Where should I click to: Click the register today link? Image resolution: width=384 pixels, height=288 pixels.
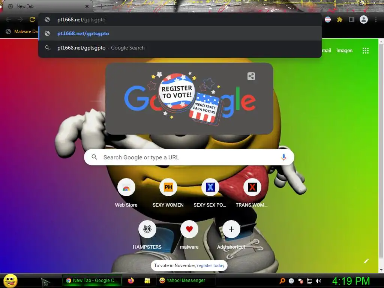pos(211,265)
